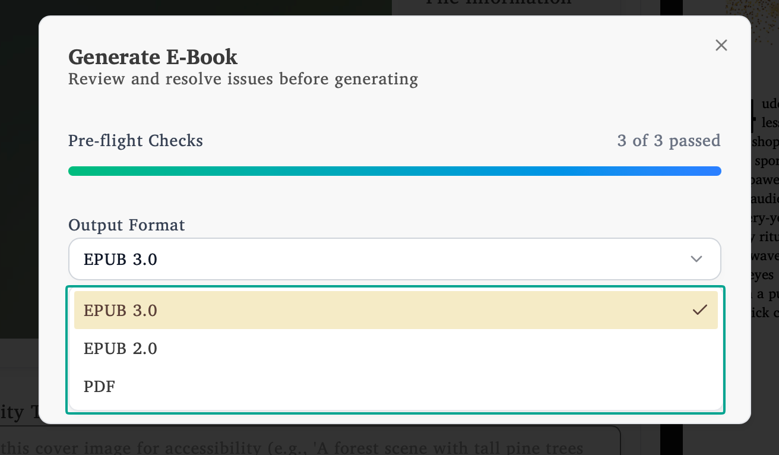Click the Pre-flight Checks progress bar

395,170
